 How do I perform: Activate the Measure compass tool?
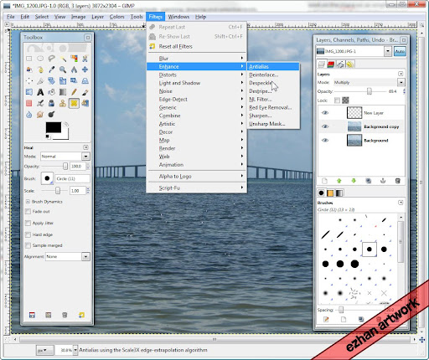coord(74,69)
